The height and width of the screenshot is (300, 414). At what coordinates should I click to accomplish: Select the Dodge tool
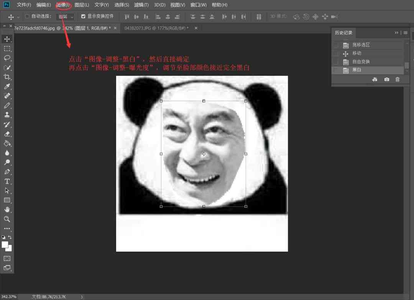pos(7,162)
